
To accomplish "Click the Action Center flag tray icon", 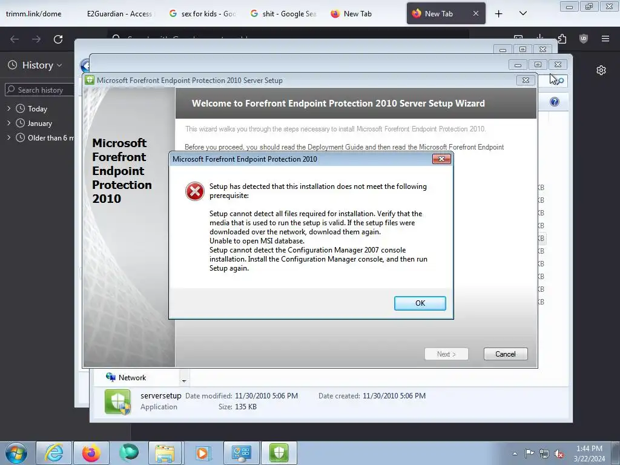I will click(x=529, y=453).
